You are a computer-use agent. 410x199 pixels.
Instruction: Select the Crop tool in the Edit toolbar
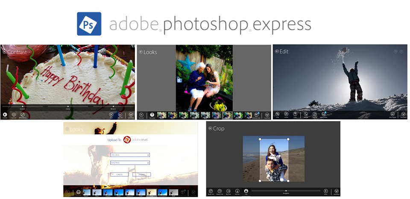coord(278,114)
